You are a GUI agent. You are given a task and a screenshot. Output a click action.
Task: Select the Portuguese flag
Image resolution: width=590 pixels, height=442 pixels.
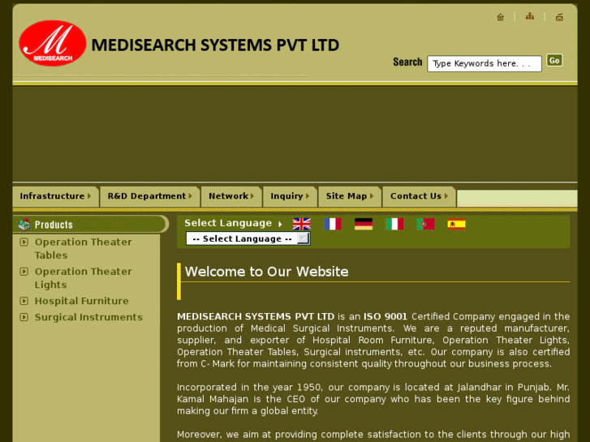pos(425,224)
